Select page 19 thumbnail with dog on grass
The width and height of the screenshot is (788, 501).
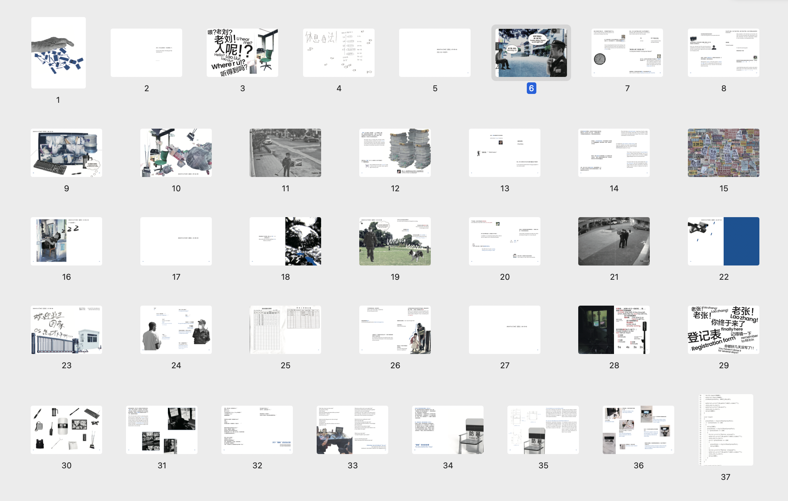pos(395,241)
